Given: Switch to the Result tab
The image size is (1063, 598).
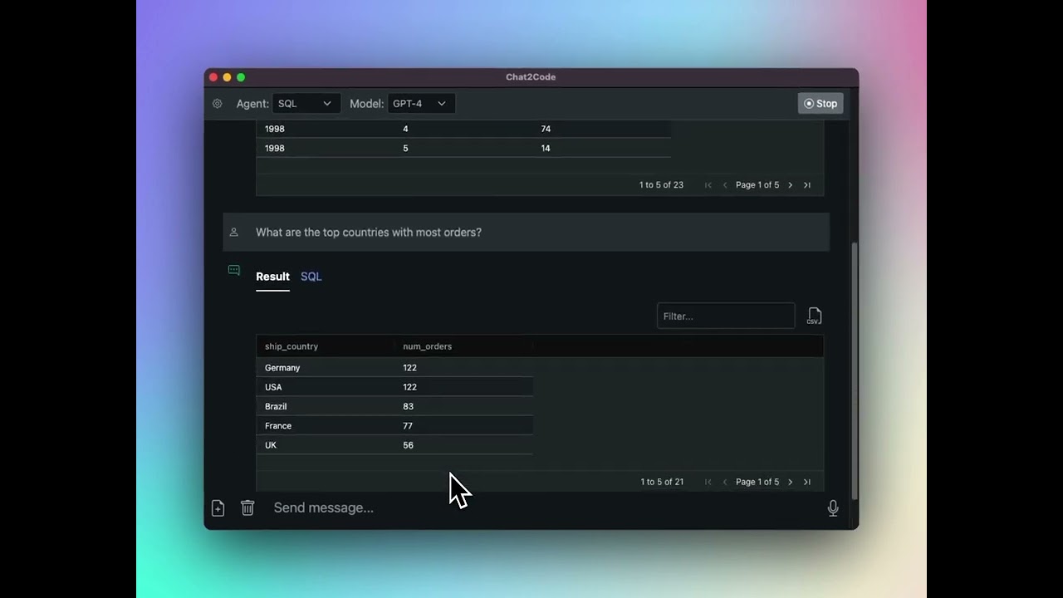Looking at the screenshot, I should coord(272,277).
